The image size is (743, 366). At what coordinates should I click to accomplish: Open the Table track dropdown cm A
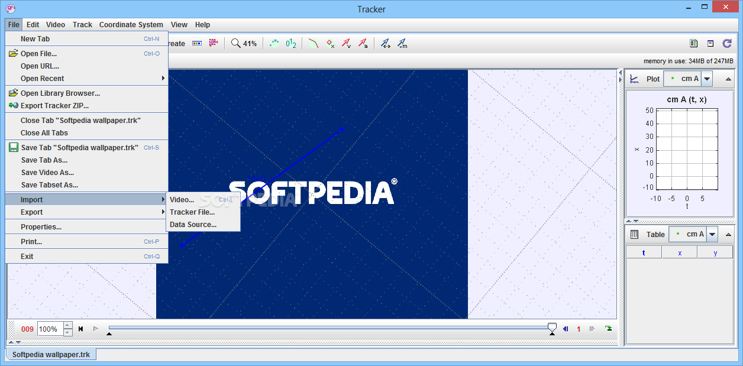tap(694, 234)
